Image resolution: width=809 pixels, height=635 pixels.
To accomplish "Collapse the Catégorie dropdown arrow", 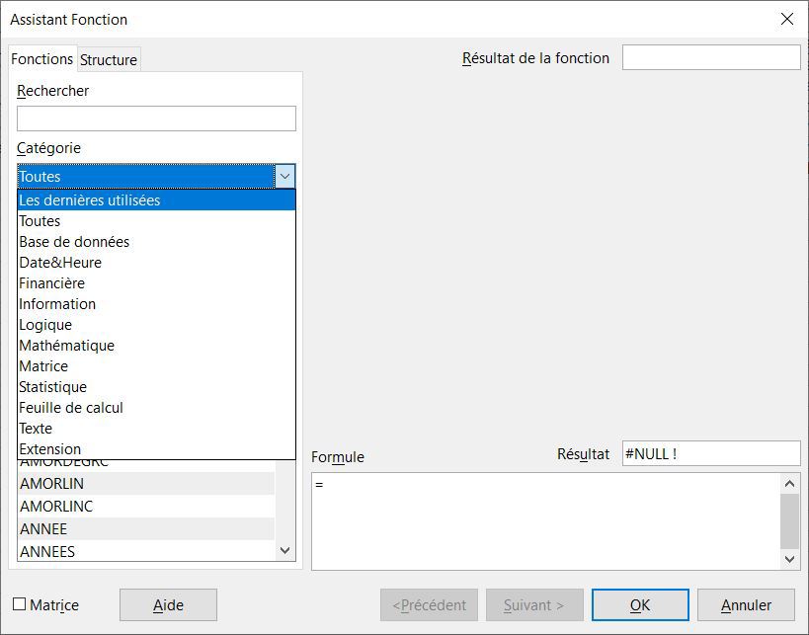I will 284,177.
